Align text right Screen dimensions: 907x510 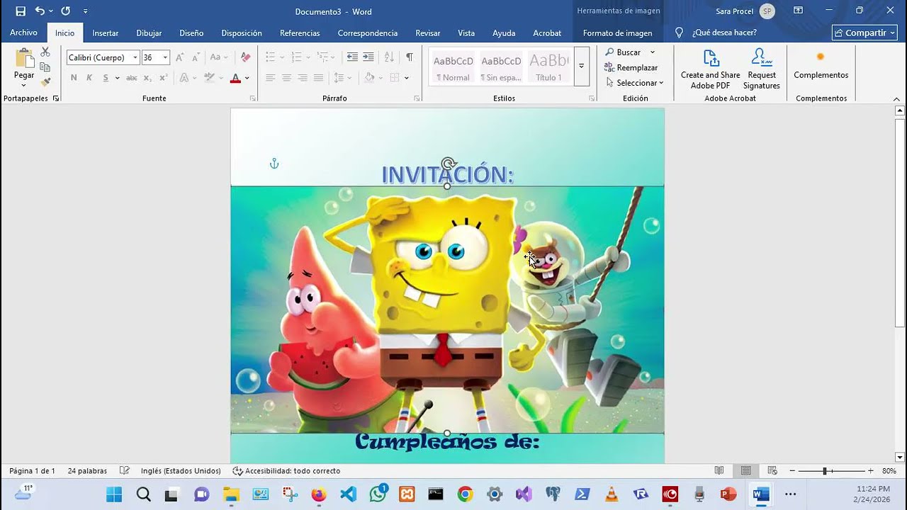[x=303, y=78]
